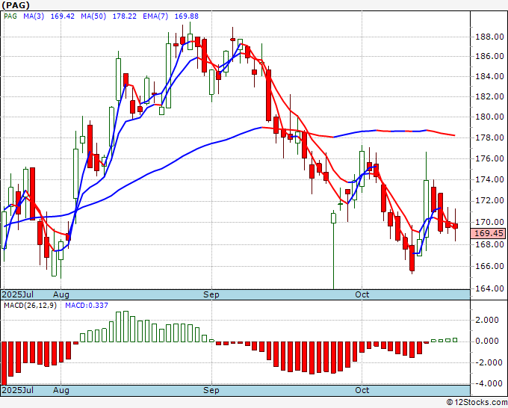Click the tallest green MACD histogram bar
The width and height of the screenshot is (508, 408).
click(x=126, y=327)
